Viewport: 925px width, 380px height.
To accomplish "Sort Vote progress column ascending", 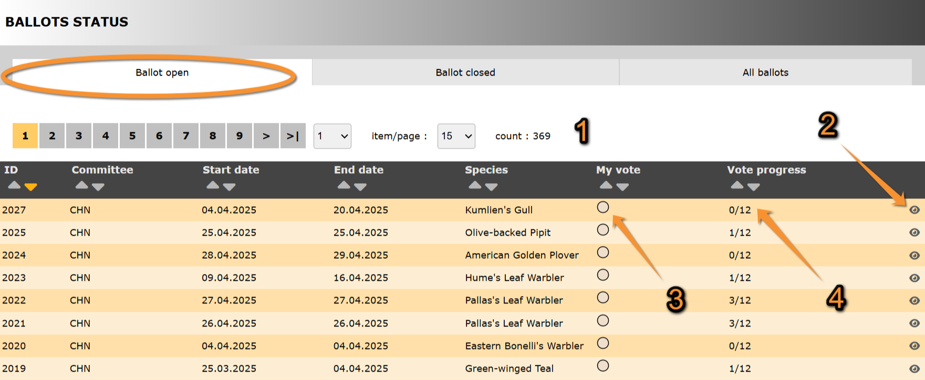I will pos(737,185).
